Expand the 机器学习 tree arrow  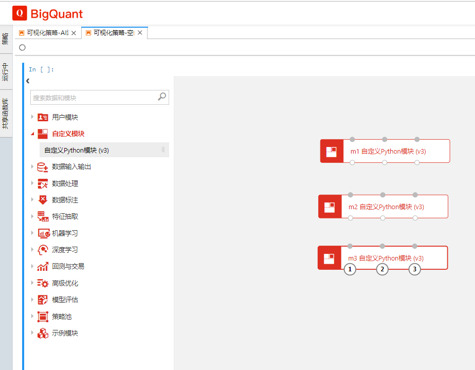32,233
